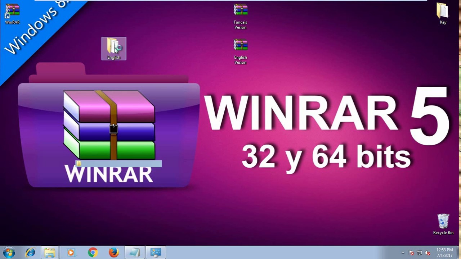Launch Internet Explorer from taskbar
The image size is (461, 259).
coord(30,253)
